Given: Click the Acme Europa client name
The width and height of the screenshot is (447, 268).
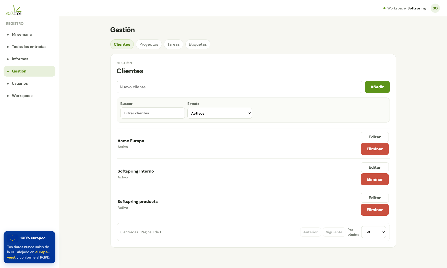Looking at the screenshot, I should 131,141.
